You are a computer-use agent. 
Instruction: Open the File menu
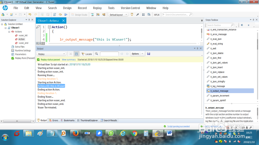[x=16, y=8]
